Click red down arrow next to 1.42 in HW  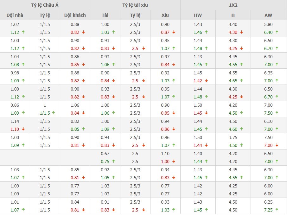207,81
